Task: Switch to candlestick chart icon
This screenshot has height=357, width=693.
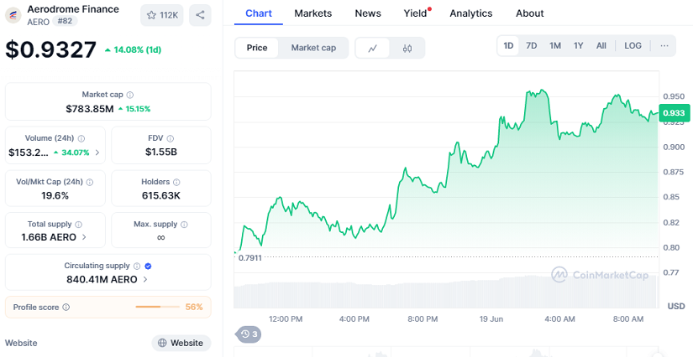Action: [407, 48]
